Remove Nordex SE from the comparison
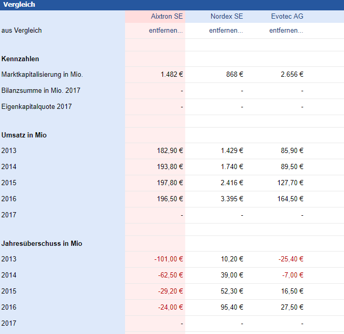 click(x=226, y=30)
